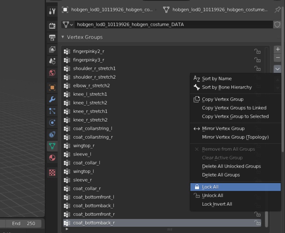The width and height of the screenshot is (285, 233).
Task: Collapse the Vertex Groups panel
Action: click(63, 37)
